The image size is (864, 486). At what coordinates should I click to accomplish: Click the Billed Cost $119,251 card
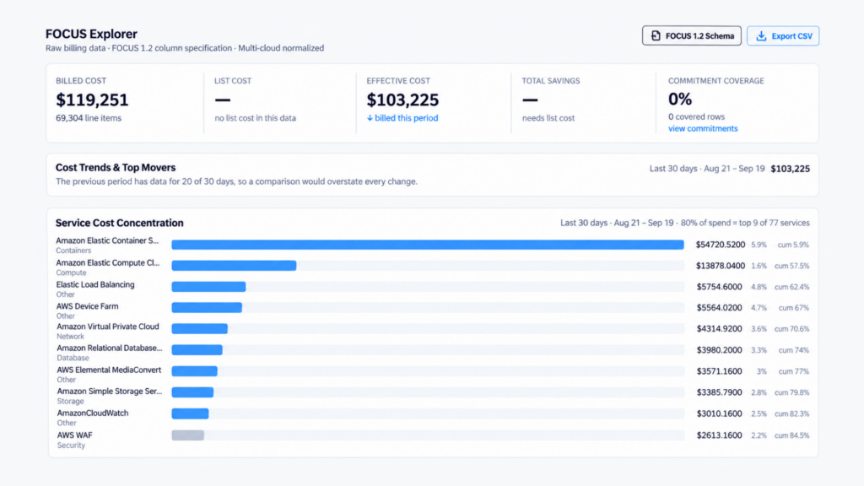[125, 103]
